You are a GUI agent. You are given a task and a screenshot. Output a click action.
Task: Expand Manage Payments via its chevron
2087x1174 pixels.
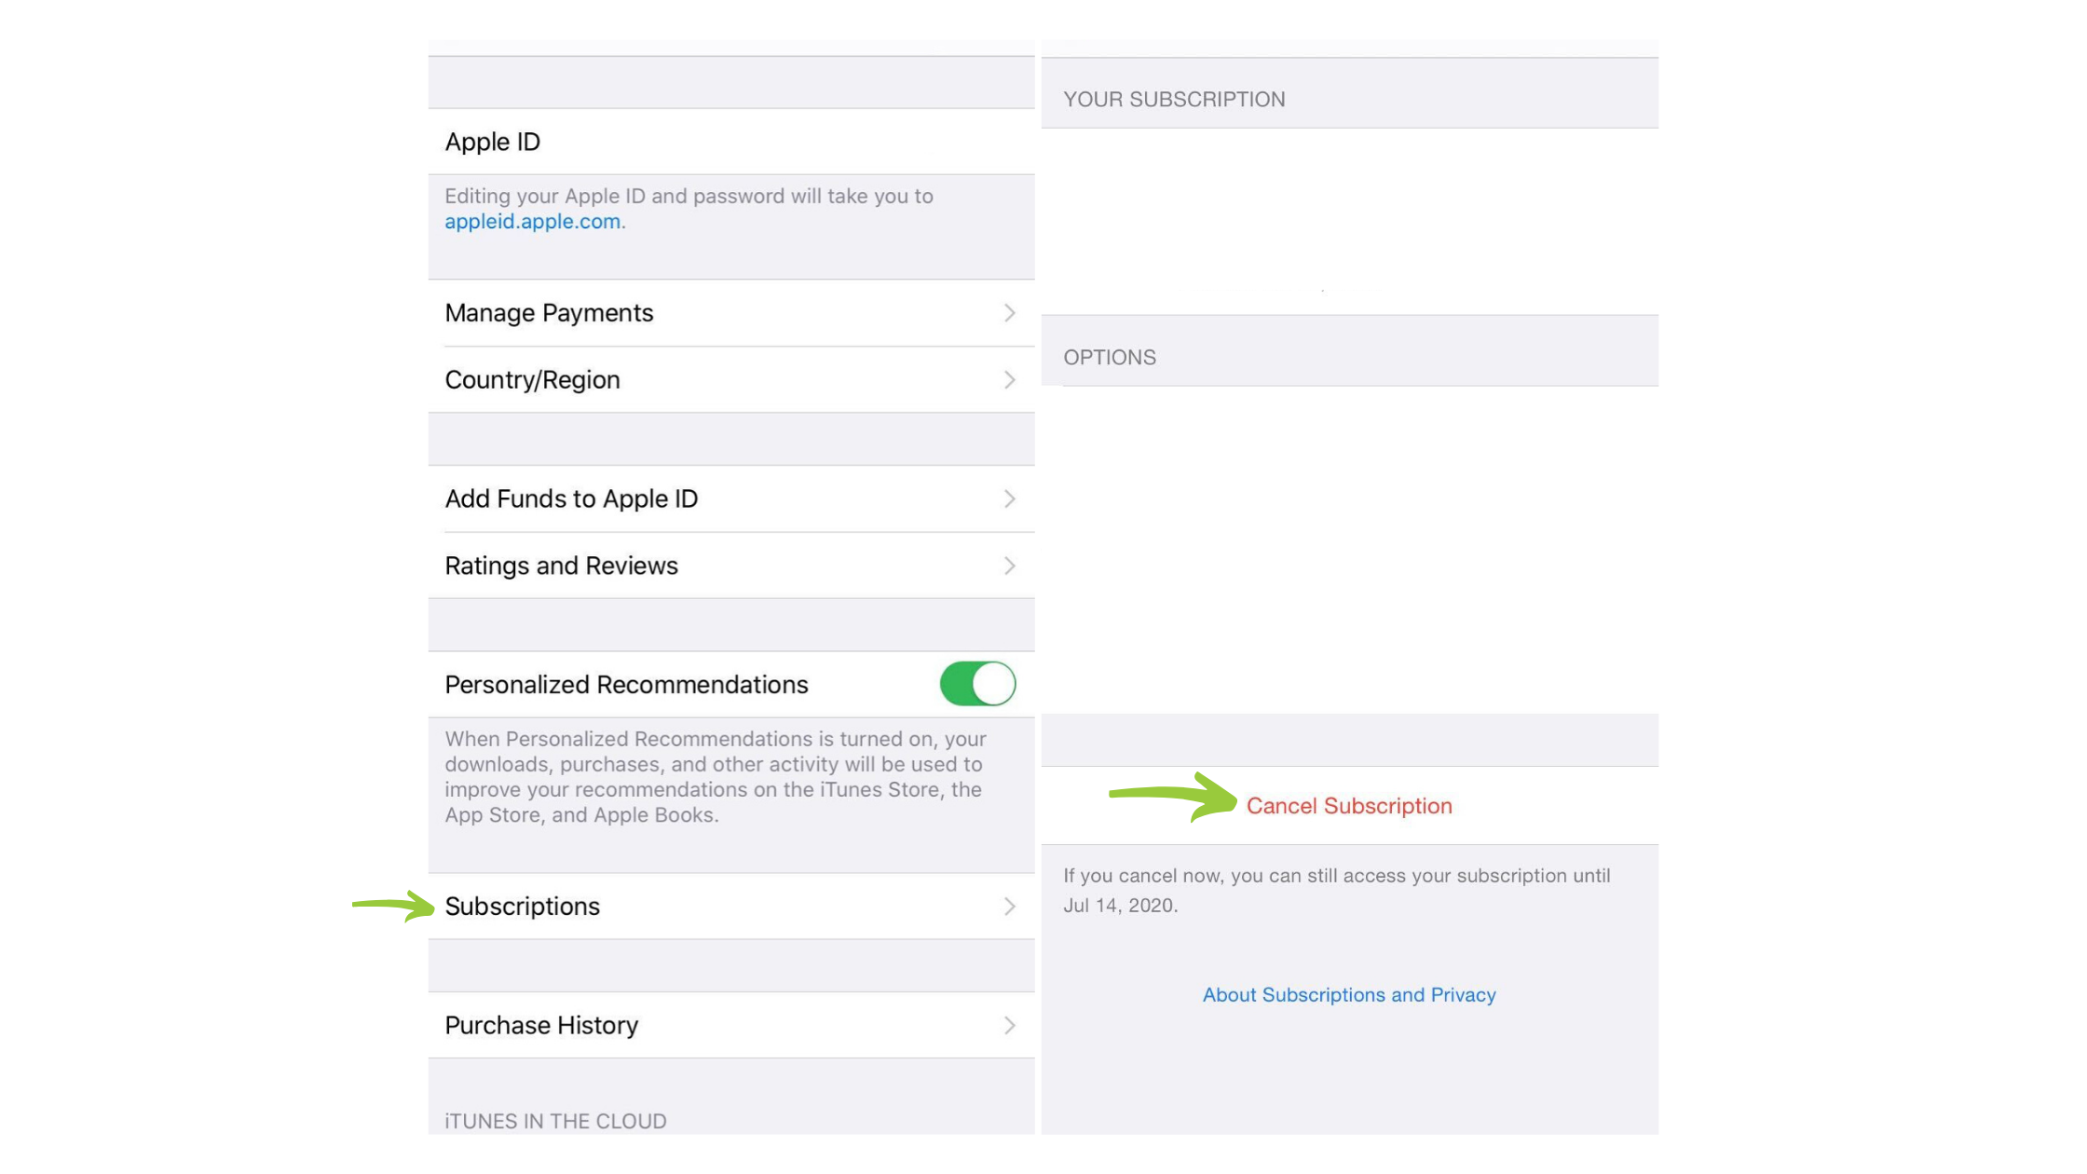coord(1010,313)
